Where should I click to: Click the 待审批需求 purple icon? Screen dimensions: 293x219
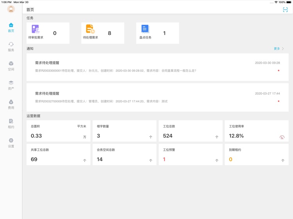36,29
